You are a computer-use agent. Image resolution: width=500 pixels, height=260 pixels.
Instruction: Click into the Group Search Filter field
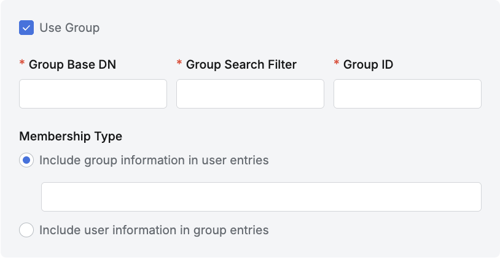(250, 94)
